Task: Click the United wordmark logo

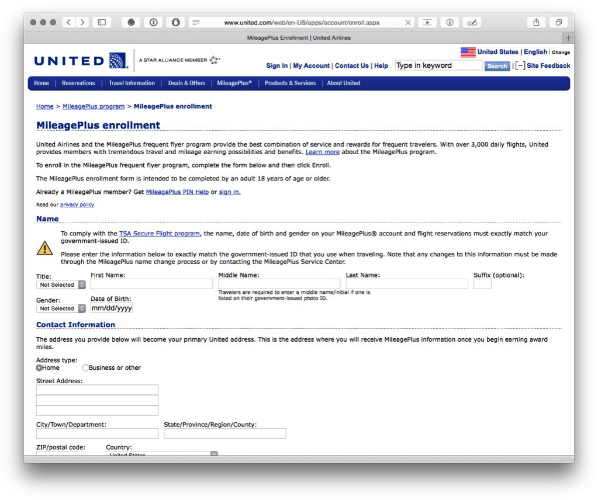Action: coord(69,61)
